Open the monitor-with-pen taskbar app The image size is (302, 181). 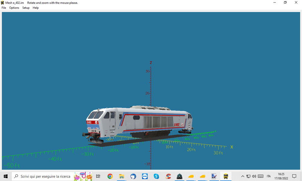pos(214,176)
